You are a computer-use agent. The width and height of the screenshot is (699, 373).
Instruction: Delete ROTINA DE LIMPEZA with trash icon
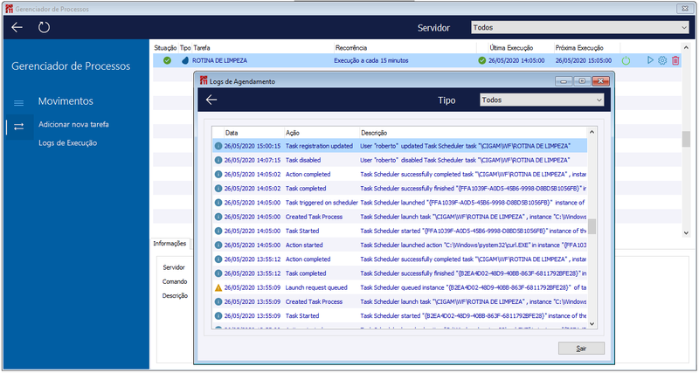click(x=675, y=60)
